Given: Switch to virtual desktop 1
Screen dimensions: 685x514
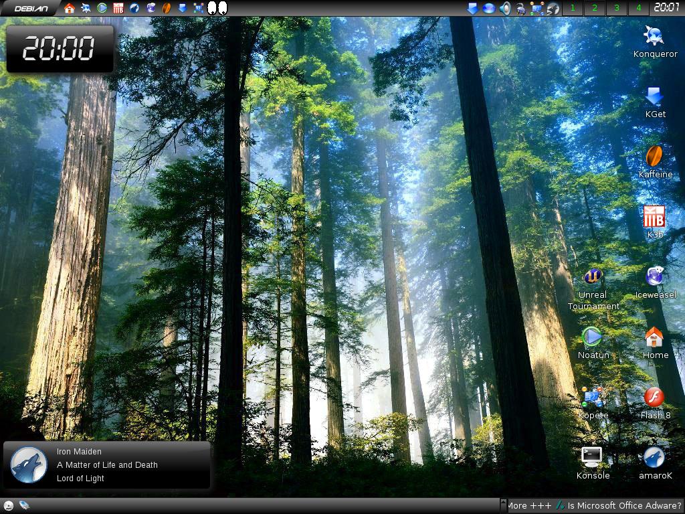Looking at the screenshot, I should pos(573,8).
